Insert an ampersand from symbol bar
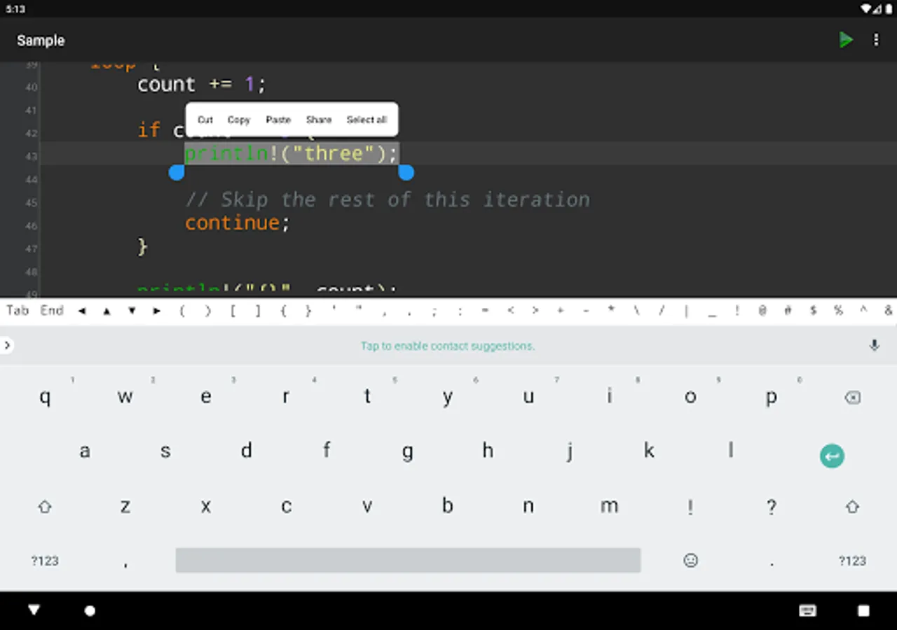 point(889,311)
